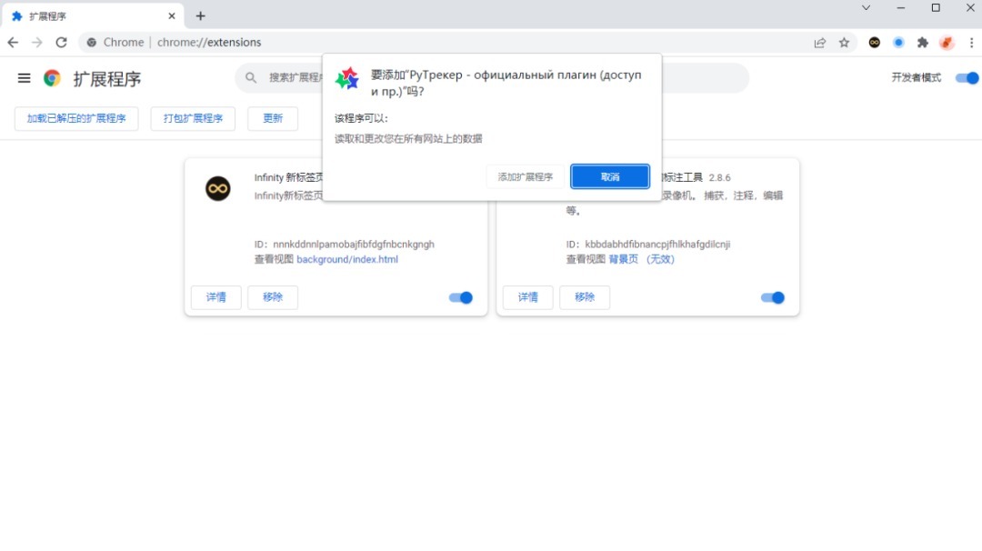
Task: Click the back navigation arrow
Action: tap(13, 43)
